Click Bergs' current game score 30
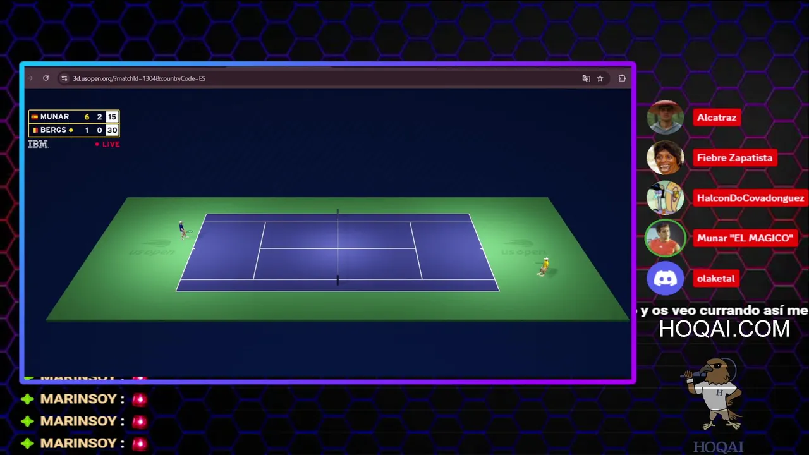Screen dimensions: 809x455 [112, 130]
